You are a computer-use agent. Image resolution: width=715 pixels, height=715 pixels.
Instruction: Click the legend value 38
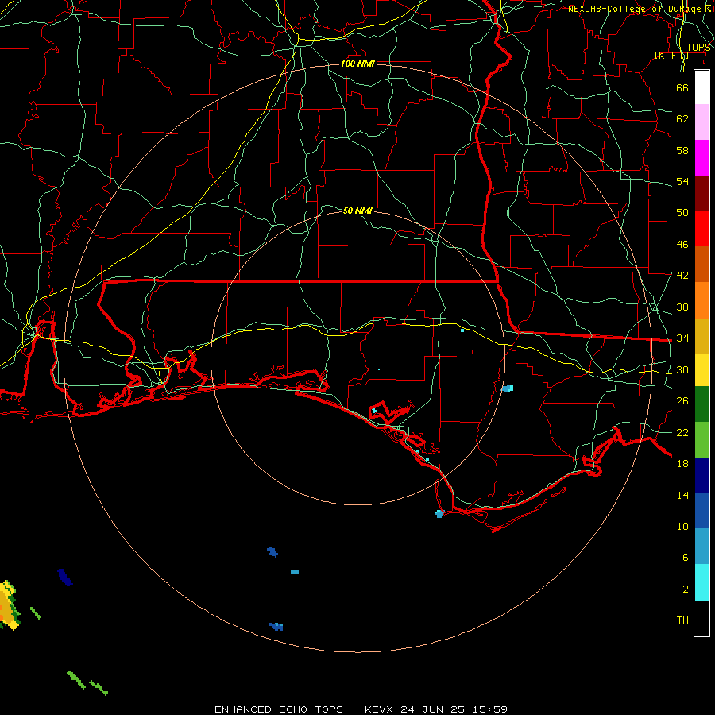(x=682, y=307)
